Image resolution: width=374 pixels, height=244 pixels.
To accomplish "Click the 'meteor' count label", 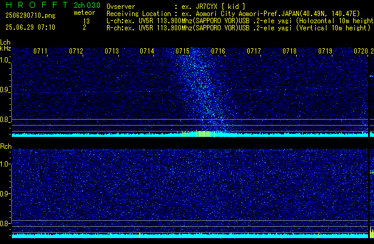I will [x=84, y=12].
